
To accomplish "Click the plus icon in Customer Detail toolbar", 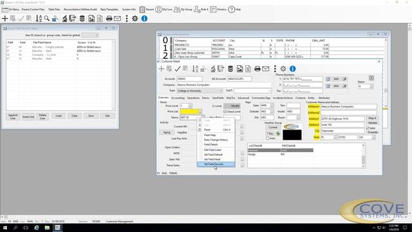I will tap(161, 69).
